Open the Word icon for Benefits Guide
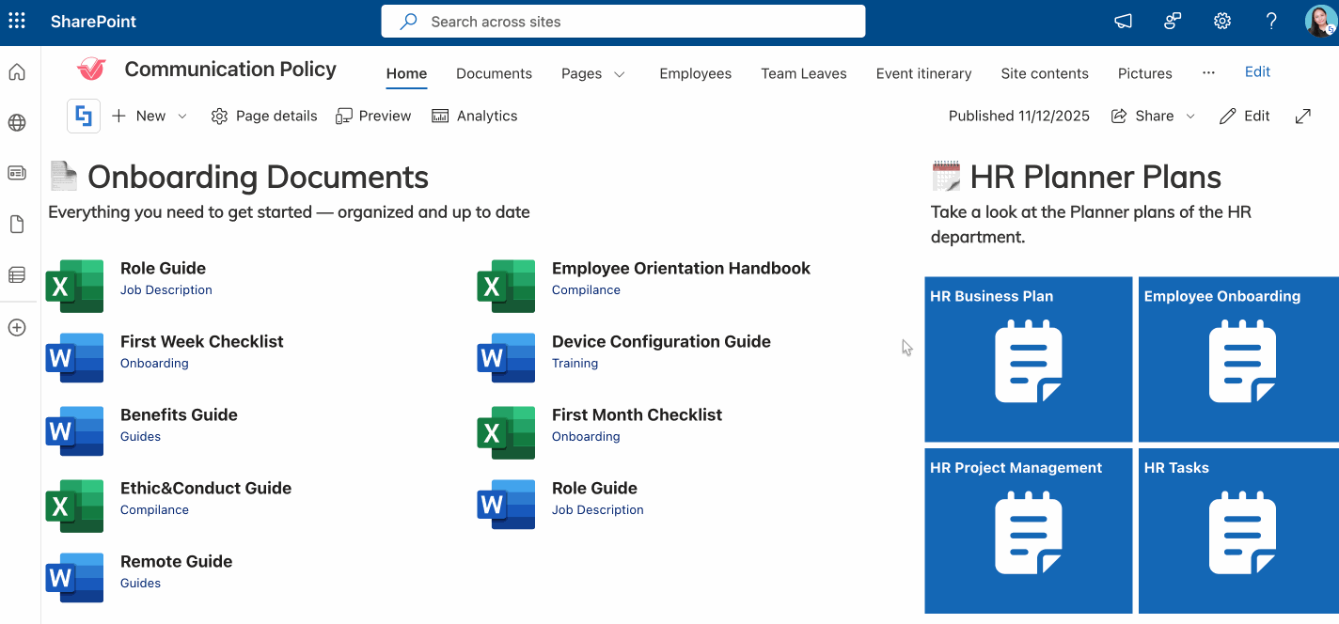 pos(74,431)
